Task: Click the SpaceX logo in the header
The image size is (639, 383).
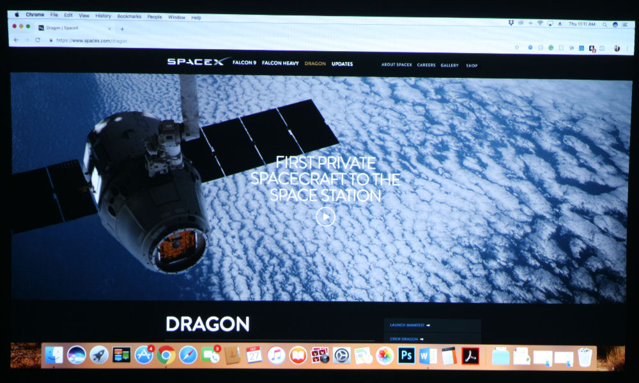Action: [198, 62]
